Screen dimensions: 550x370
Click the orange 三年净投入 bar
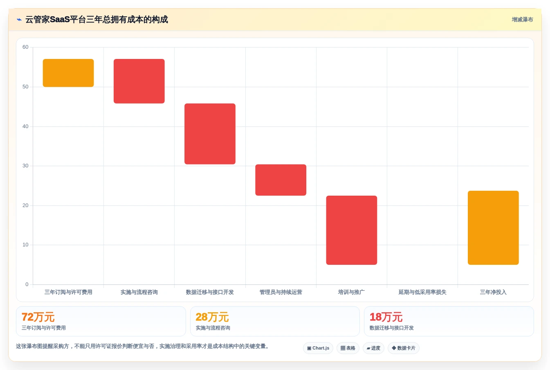pos(493,228)
